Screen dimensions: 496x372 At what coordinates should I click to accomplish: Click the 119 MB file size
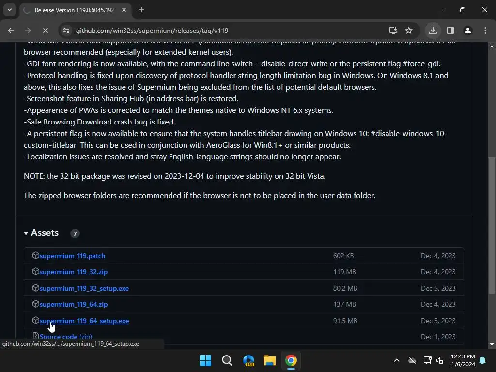pyautogui.click(x=344, y=272)
